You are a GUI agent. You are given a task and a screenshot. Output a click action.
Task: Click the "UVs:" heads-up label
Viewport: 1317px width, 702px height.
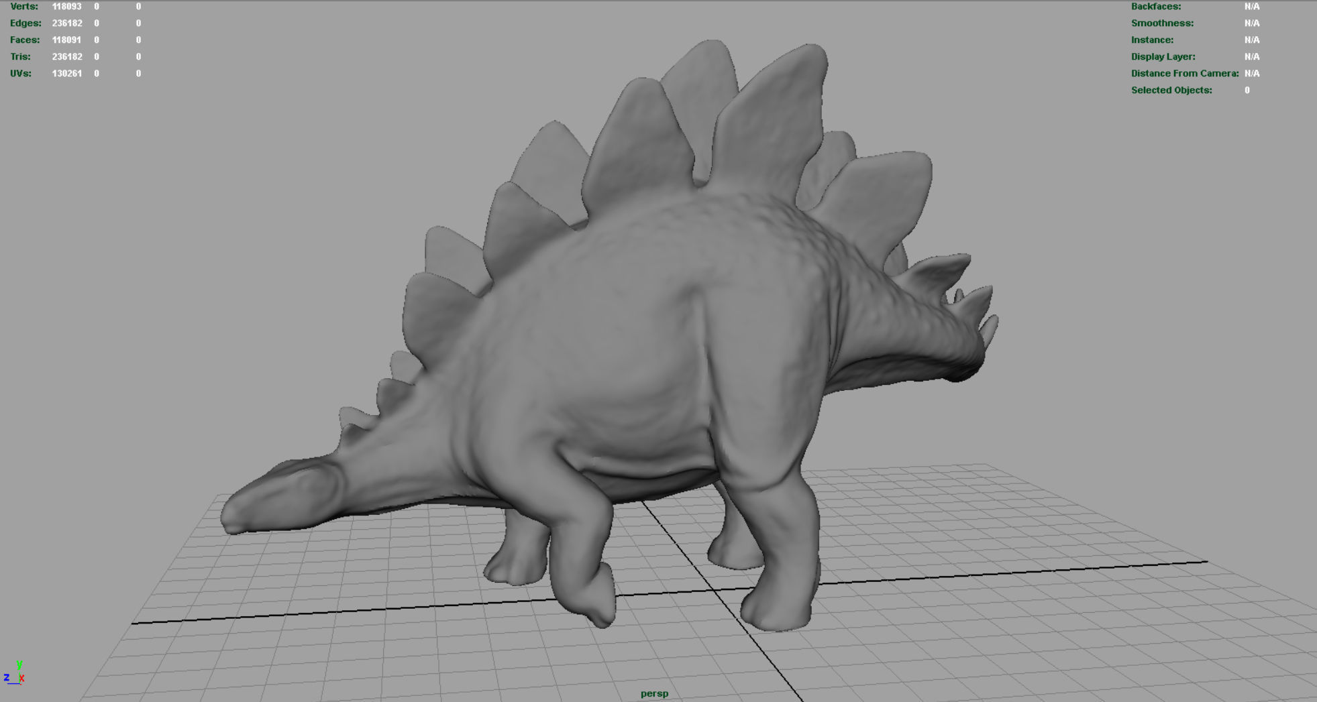pyautogui.click(x=21, y=74)
